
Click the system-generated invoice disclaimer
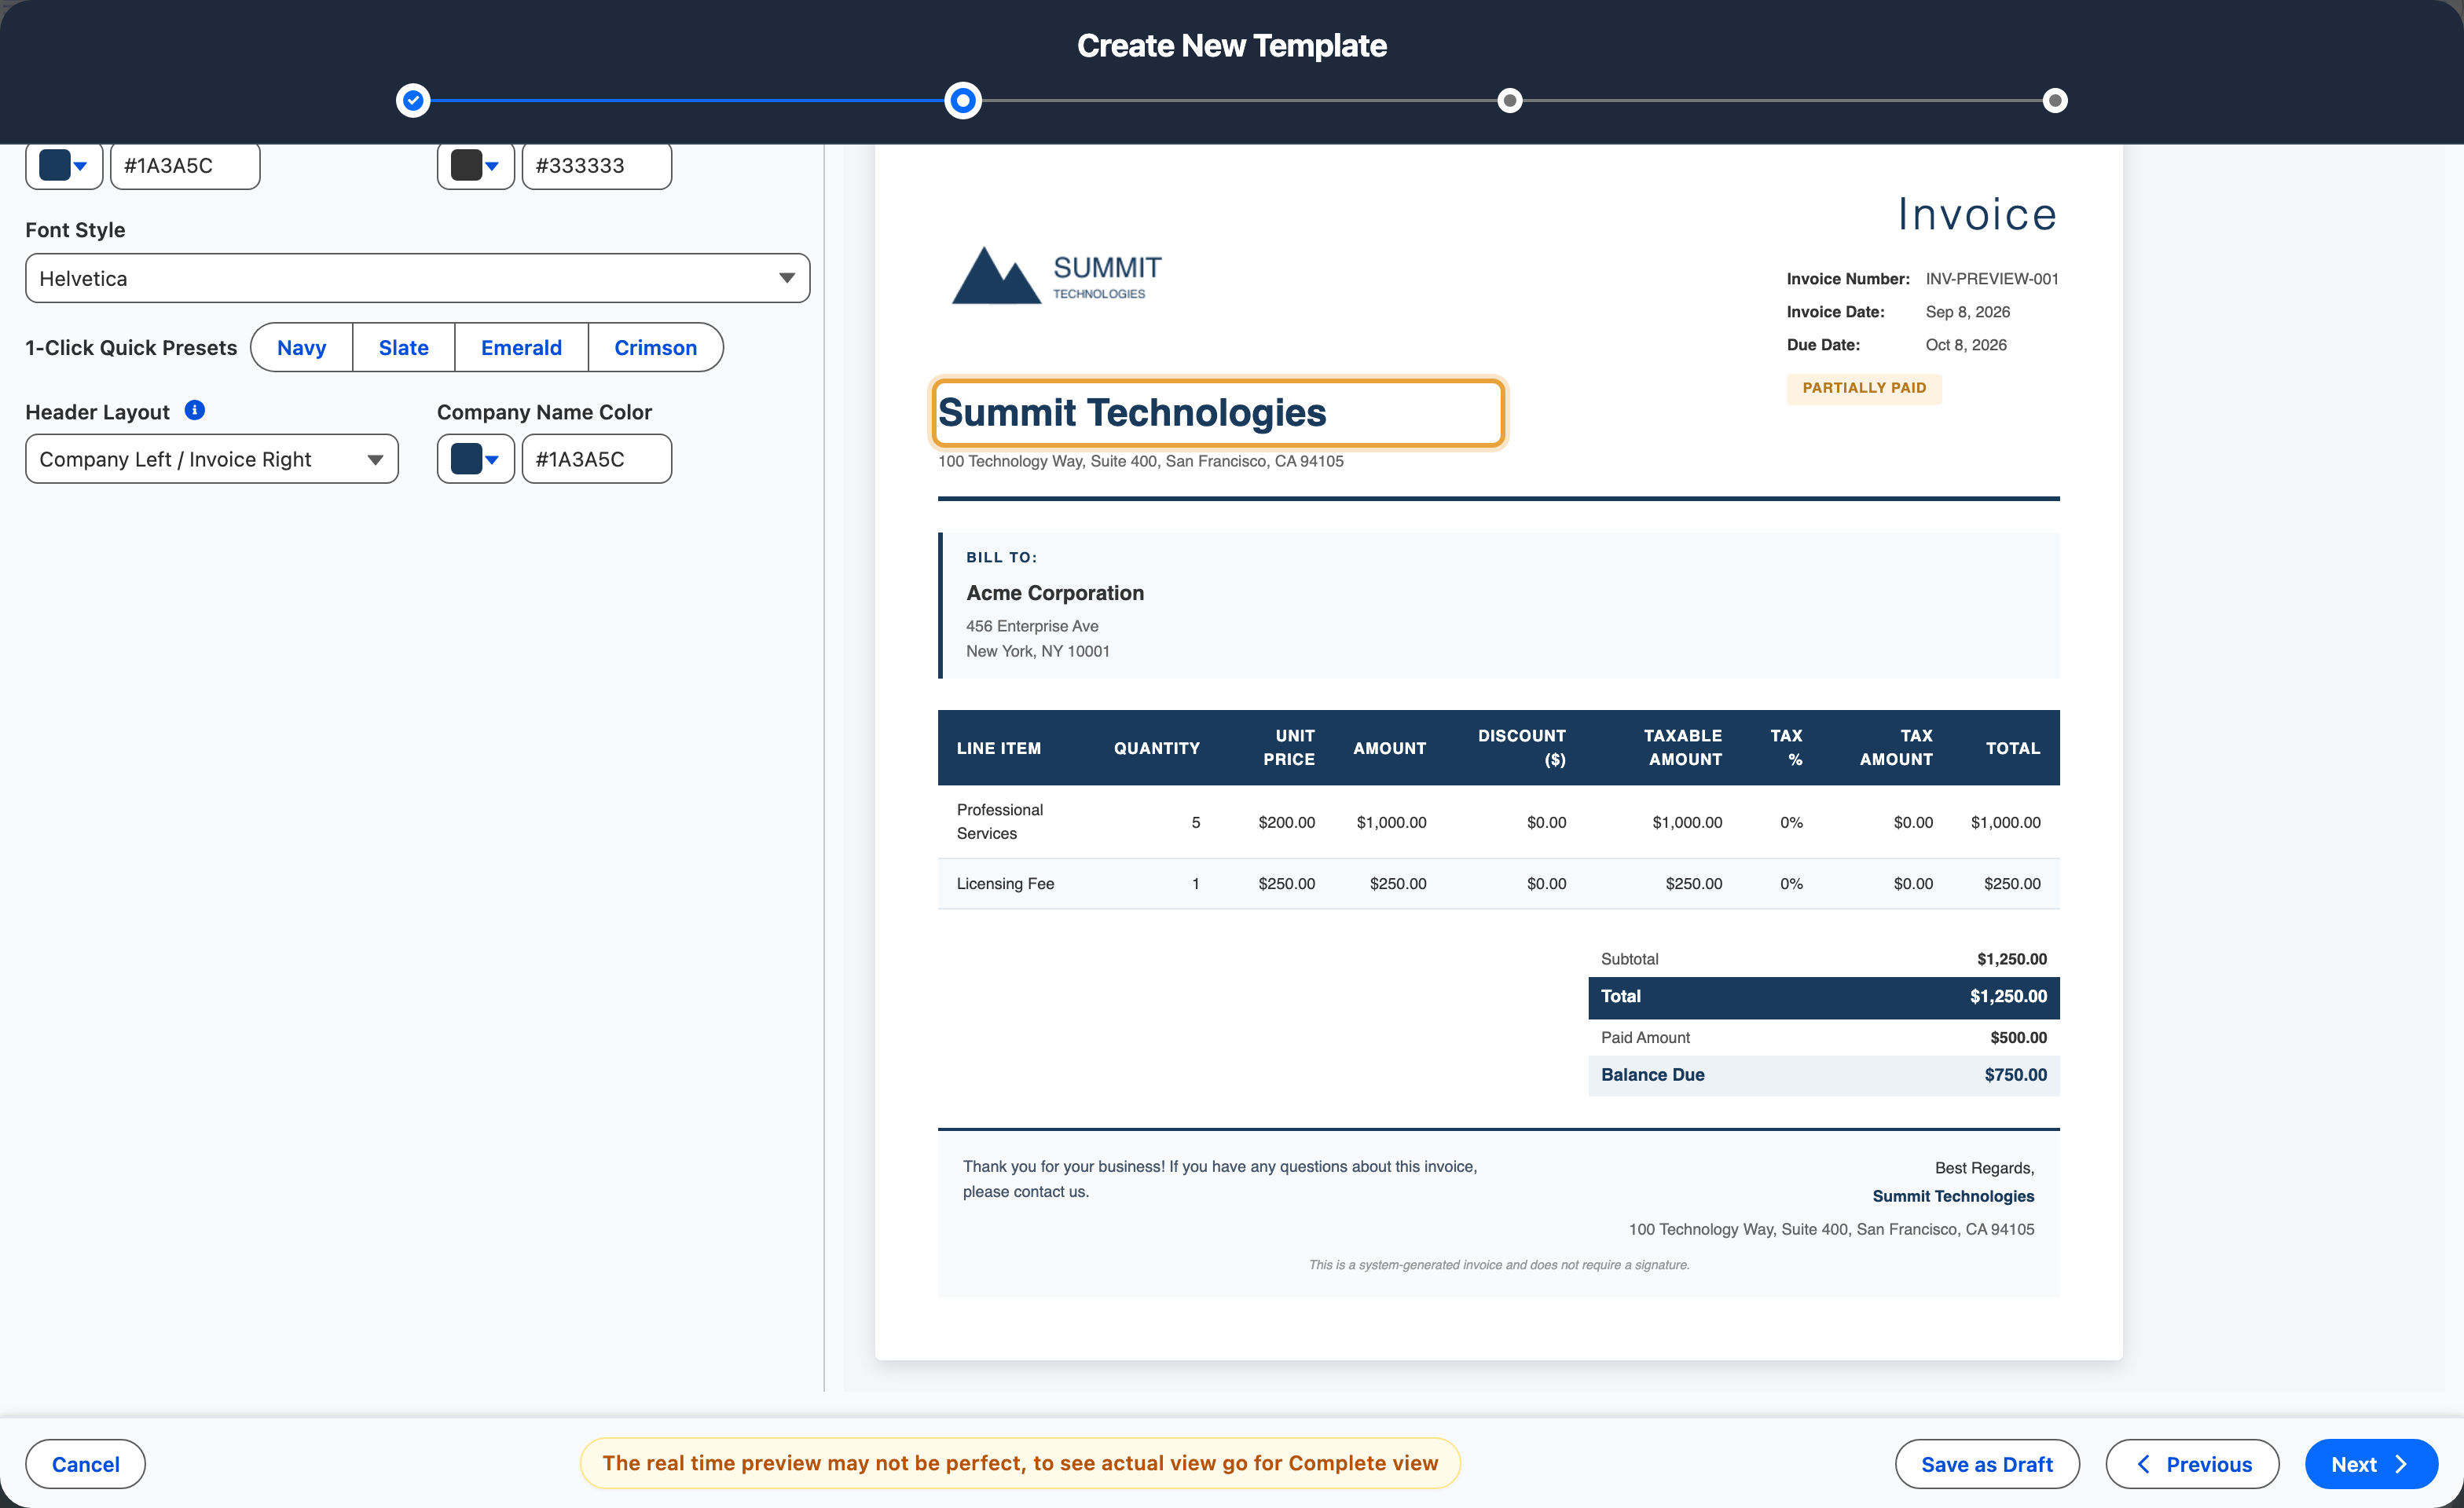pyautogui.click(x=1499, y=1265)
